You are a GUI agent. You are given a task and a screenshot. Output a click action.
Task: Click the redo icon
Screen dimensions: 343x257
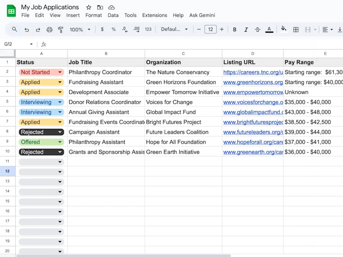pos(38,30)
